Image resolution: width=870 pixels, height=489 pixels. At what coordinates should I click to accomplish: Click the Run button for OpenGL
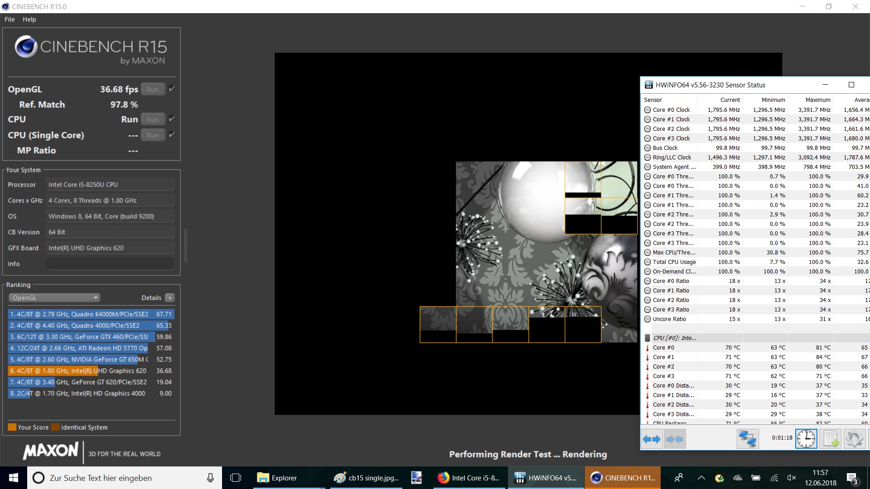click(153, 89)
